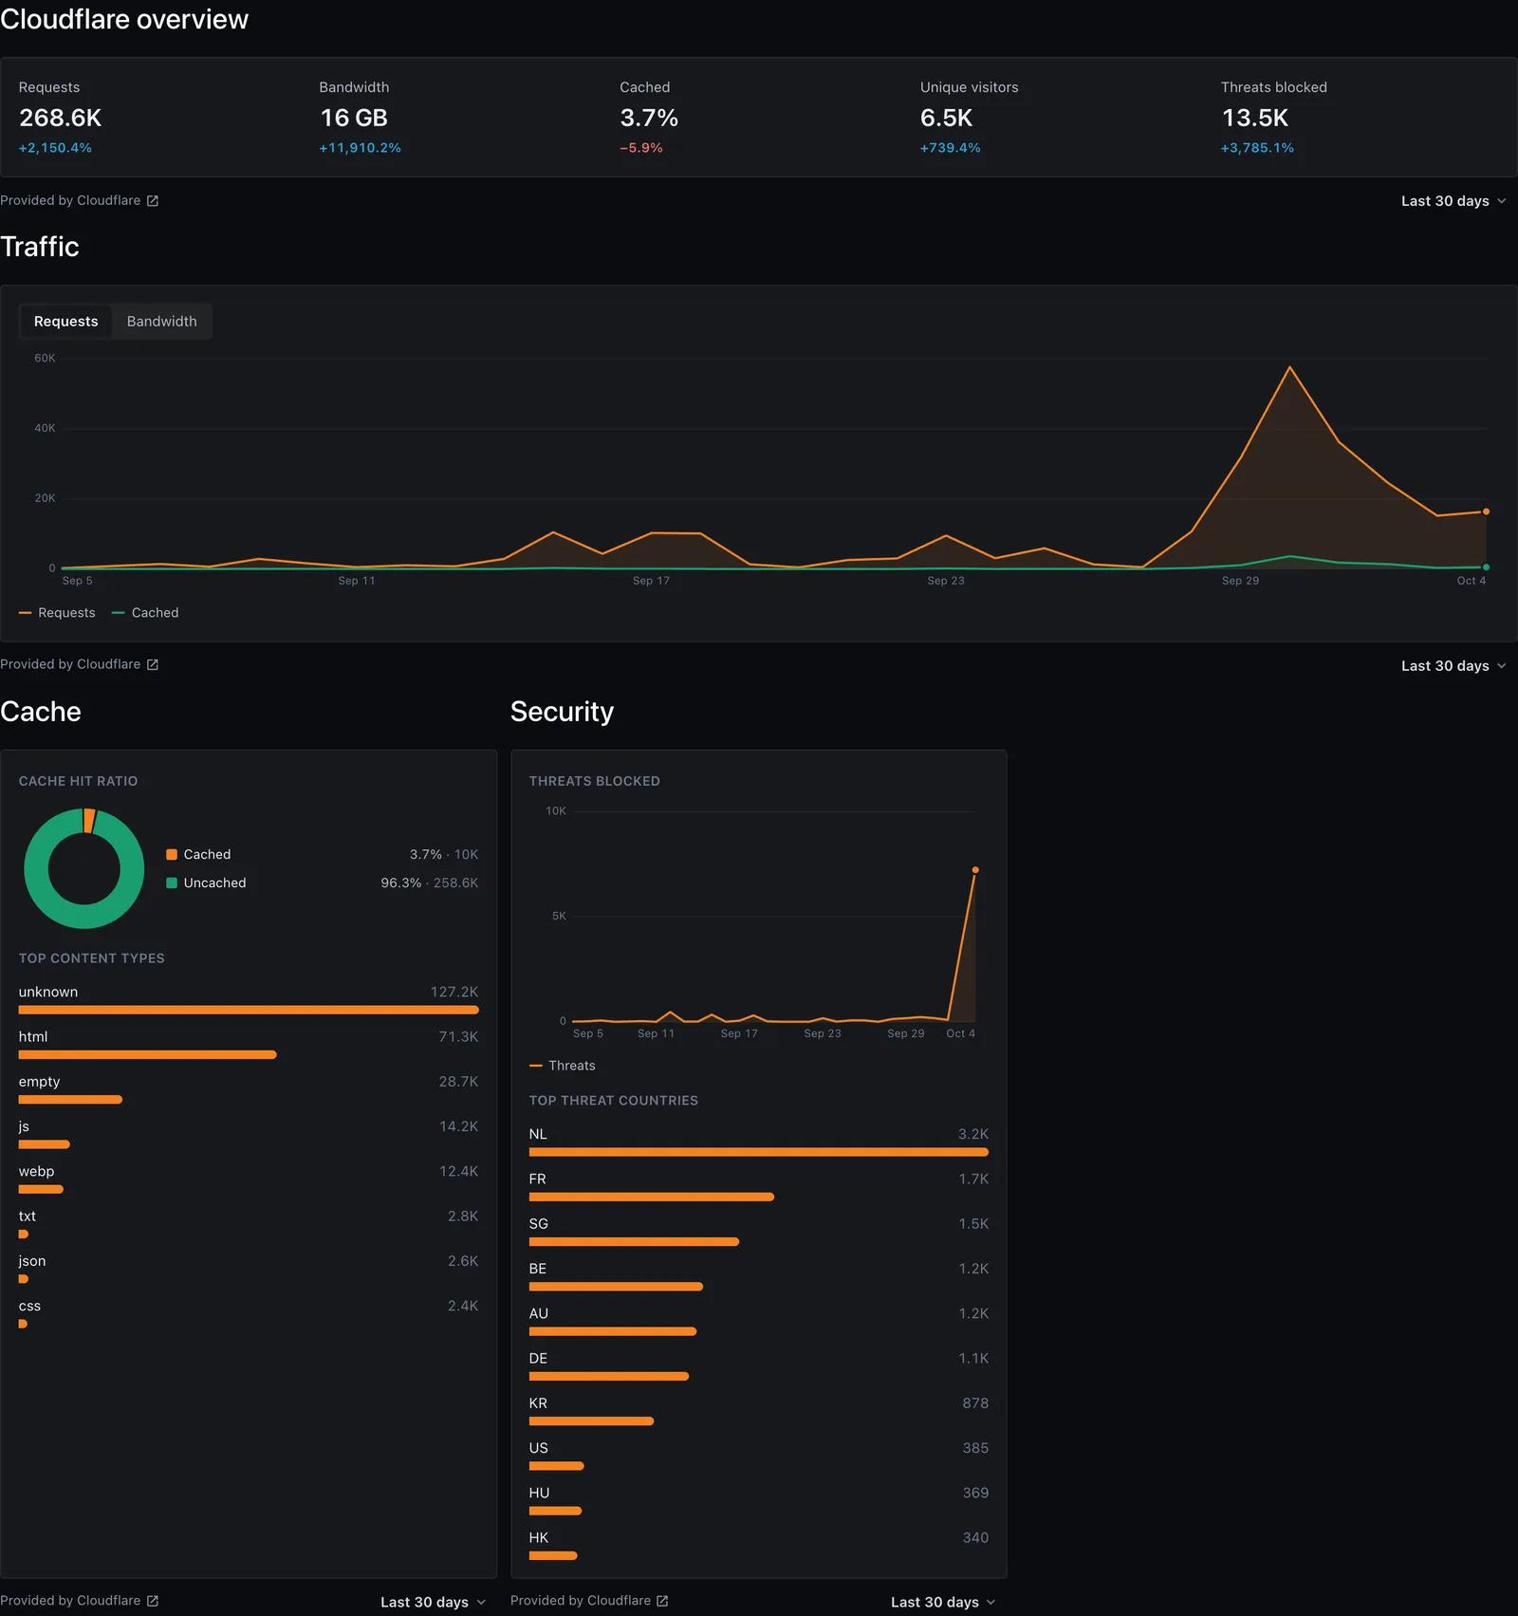Open Provided by Cloudflare link under overview stats
The width and height of the screenshot is (1518, 1616).
point(80,200)
